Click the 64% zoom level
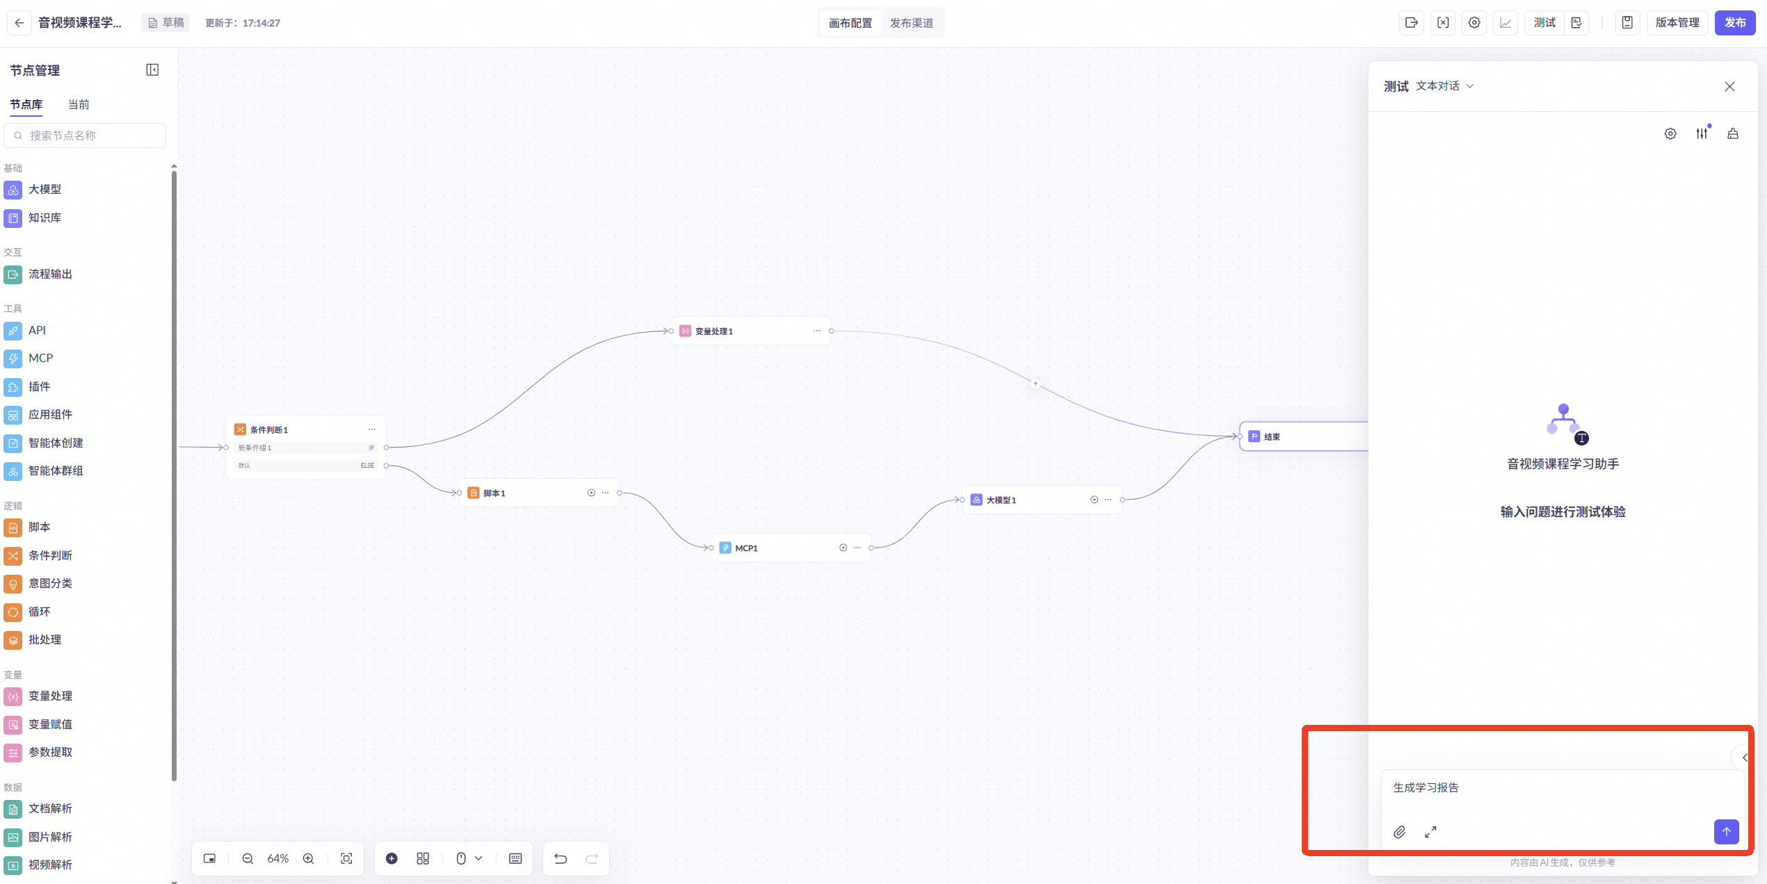Screen dimensions: 1767x884 coord(278,858)
